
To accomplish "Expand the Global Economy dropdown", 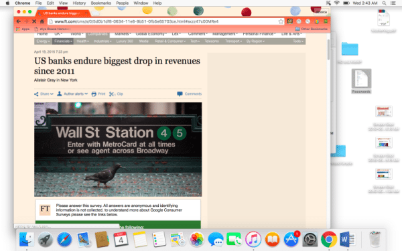I will pyautogui.click(x=151, y=34).
